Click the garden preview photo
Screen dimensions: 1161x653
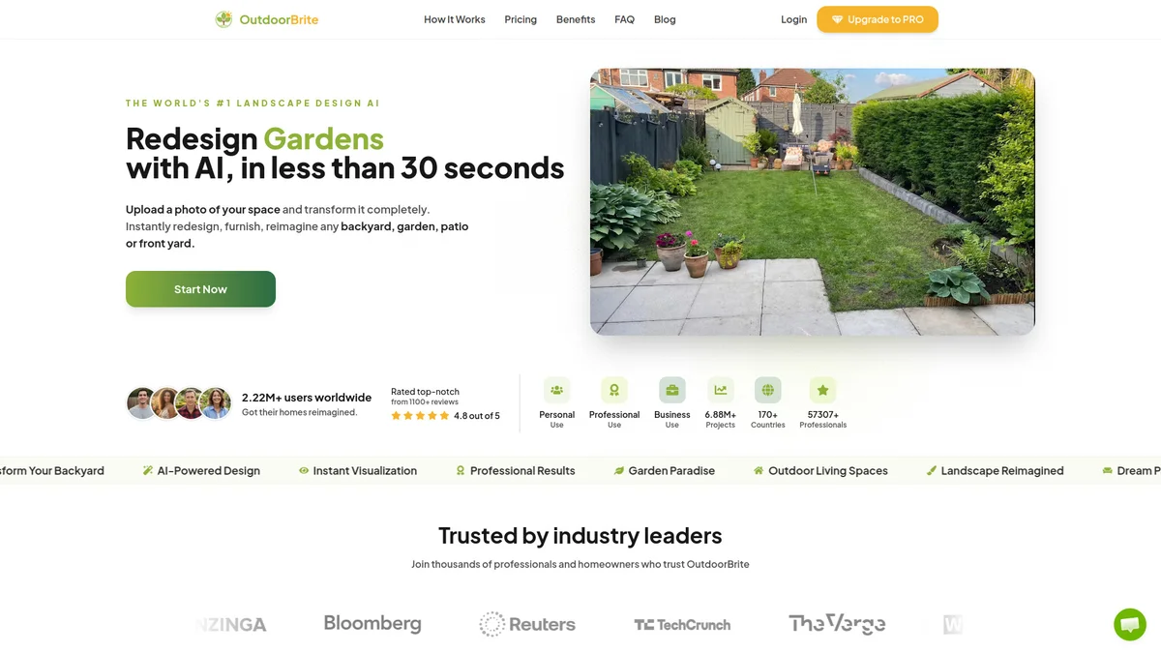point(813,202)
